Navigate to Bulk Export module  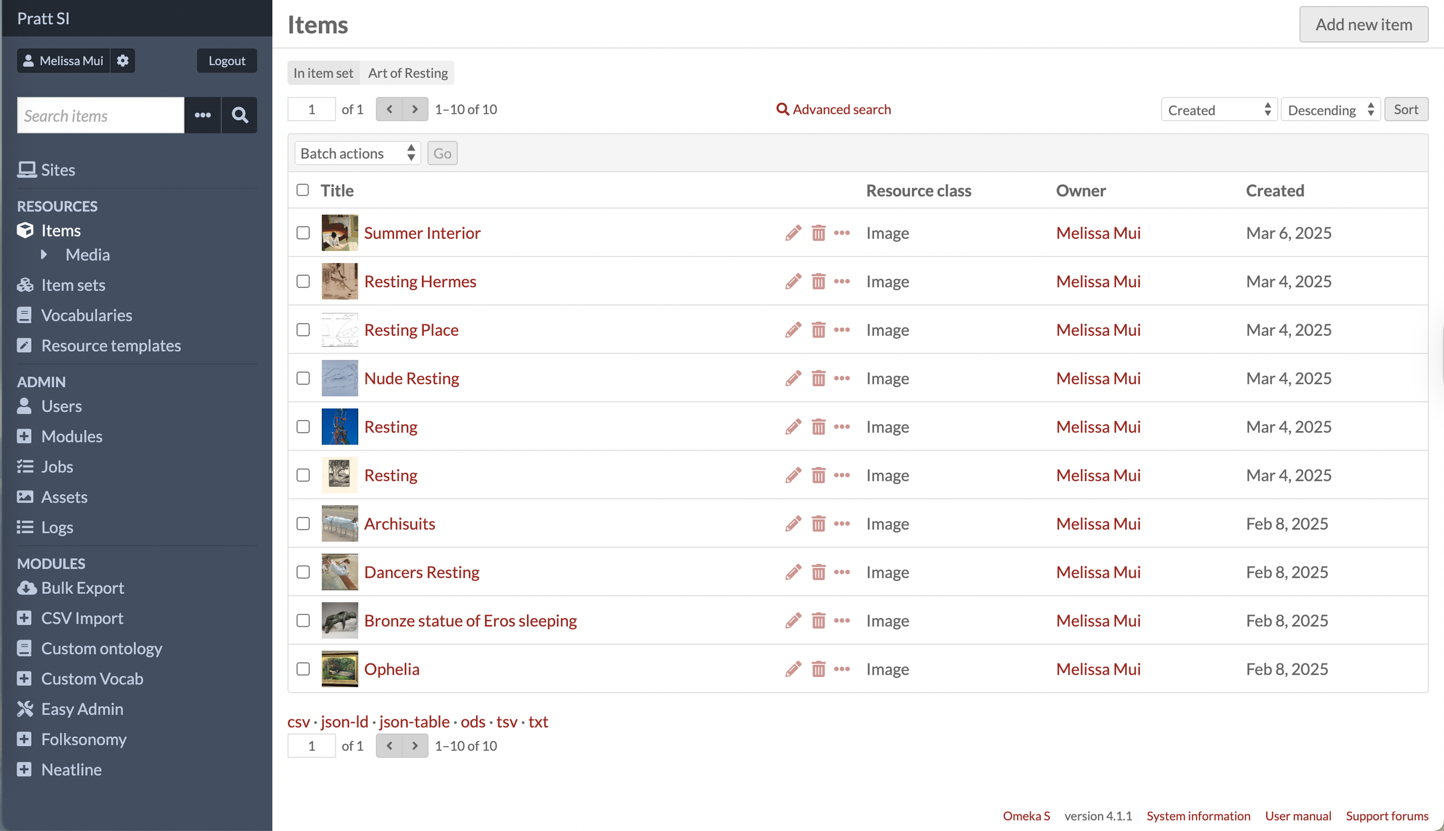pyautogui.click(x=83, y=588)
